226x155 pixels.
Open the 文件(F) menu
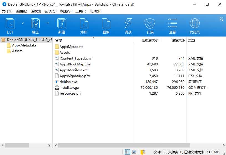click(7, 11)
